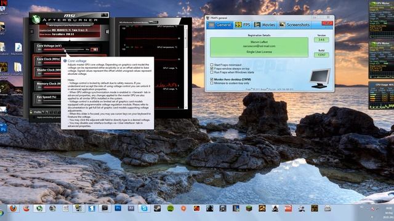Open the Screenshots tab in Fraps

tap(294, 25)
